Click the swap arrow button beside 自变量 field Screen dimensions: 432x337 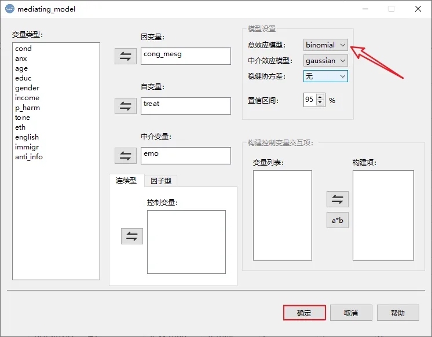[126, 106]
